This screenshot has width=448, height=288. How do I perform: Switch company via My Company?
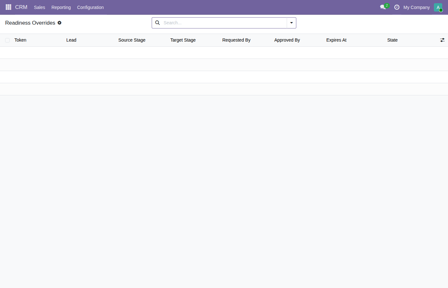point(416,7)
